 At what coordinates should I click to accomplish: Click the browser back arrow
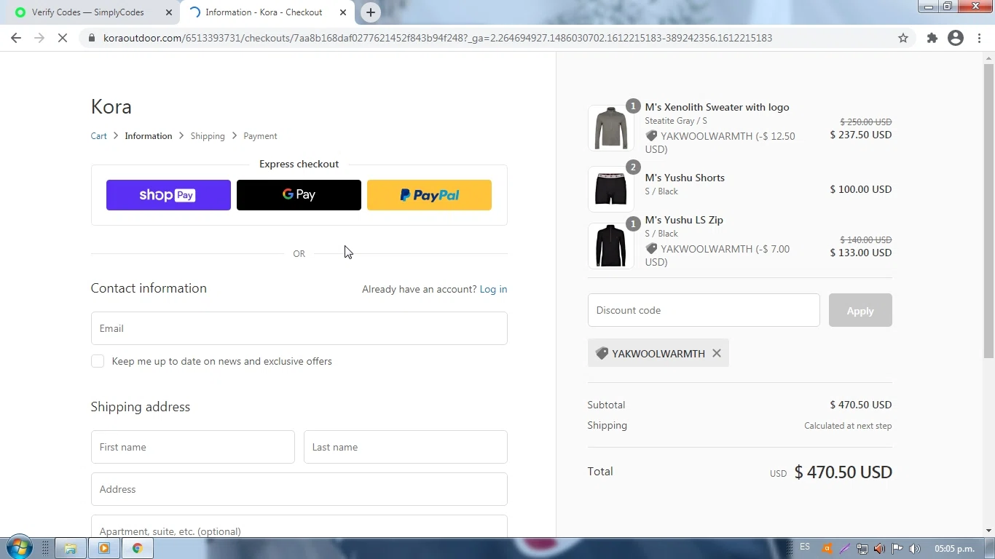tap(16, 38)
